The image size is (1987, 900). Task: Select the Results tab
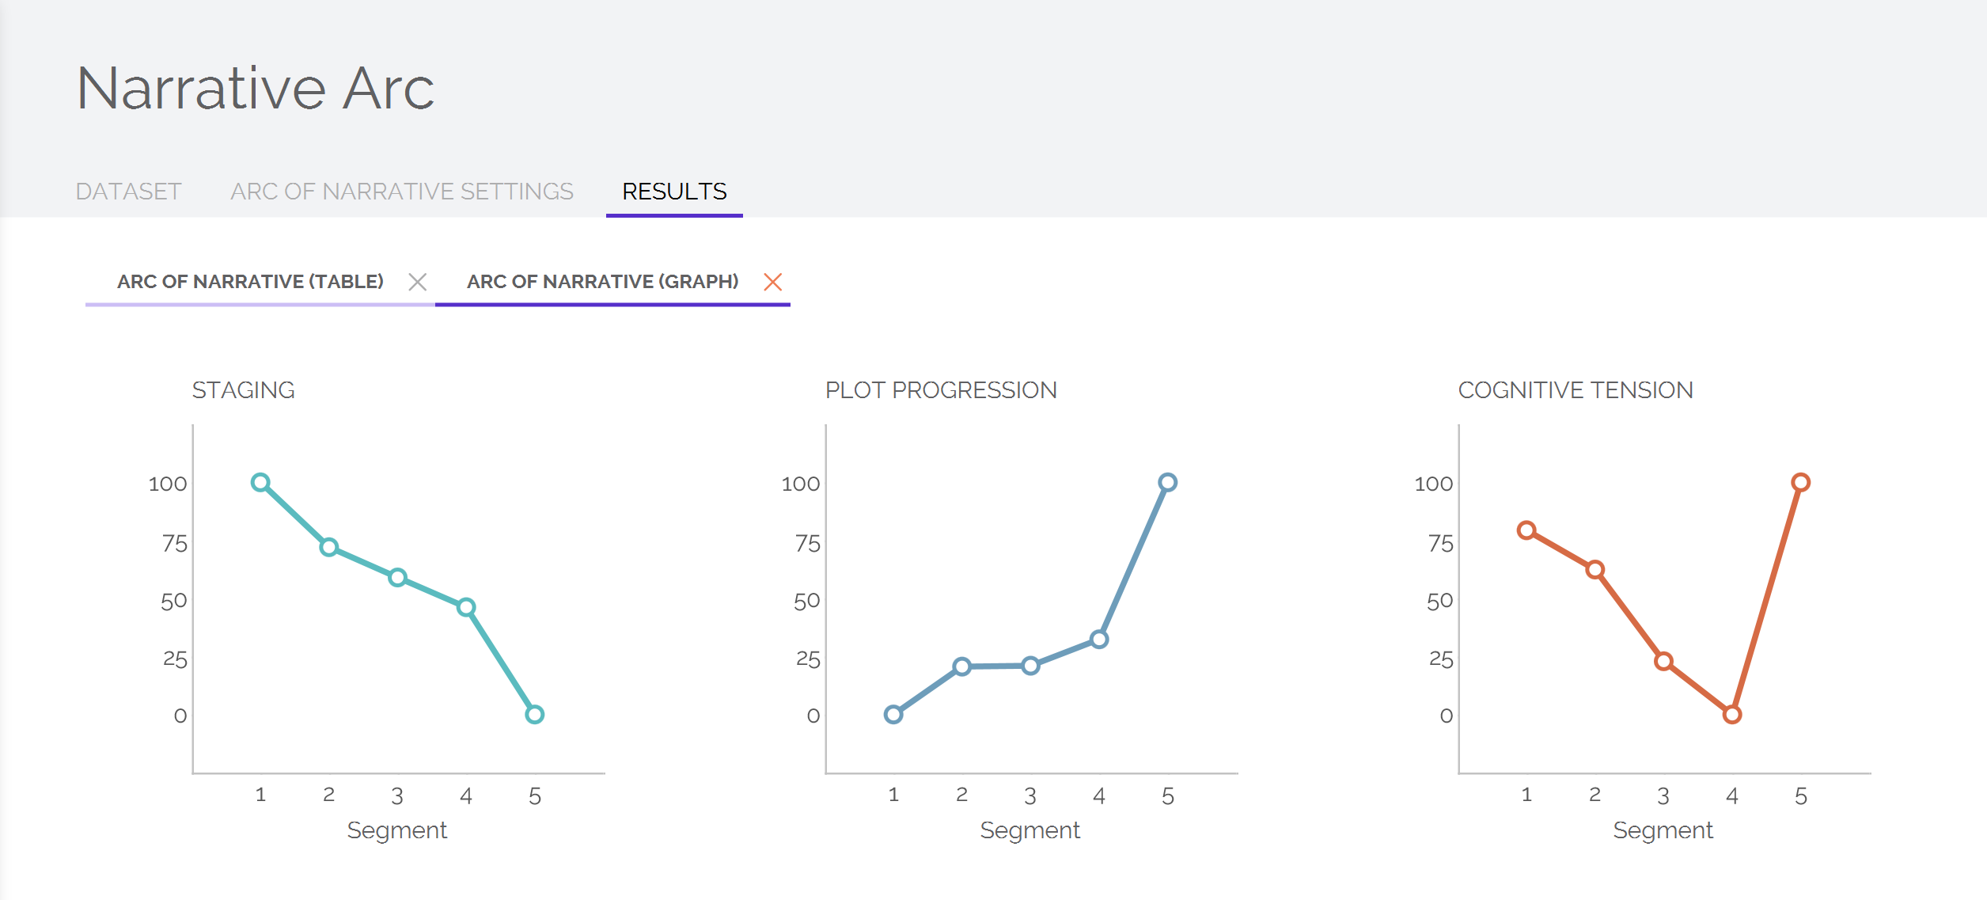[674, 192]
